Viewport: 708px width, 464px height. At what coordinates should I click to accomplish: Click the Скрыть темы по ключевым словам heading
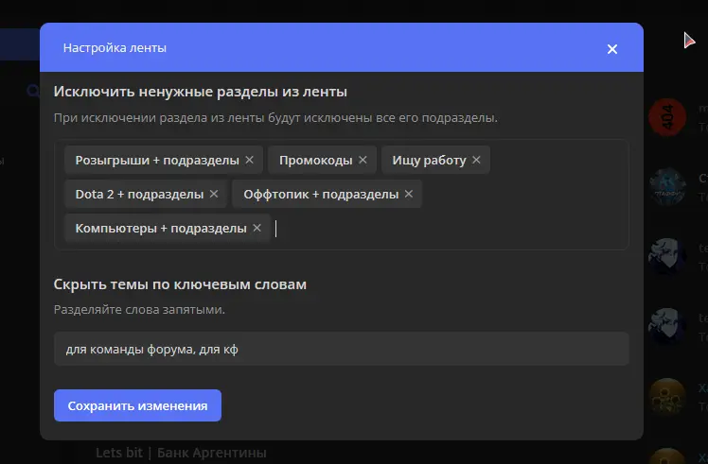coord(180,284)
